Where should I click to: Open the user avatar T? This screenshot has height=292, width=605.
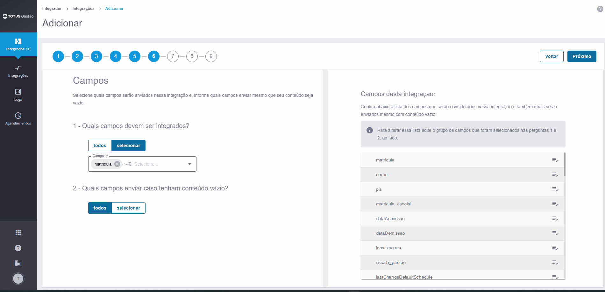pos(18,279)
